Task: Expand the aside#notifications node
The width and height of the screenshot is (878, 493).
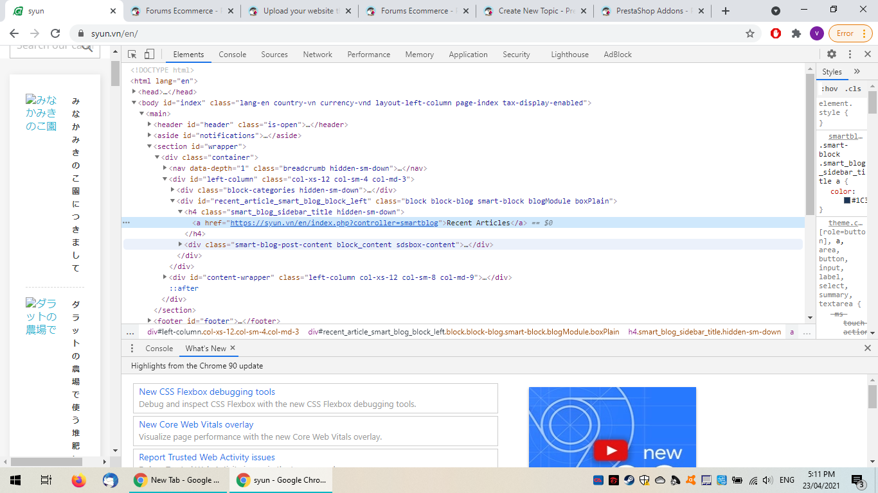Action: pos(150,135)
